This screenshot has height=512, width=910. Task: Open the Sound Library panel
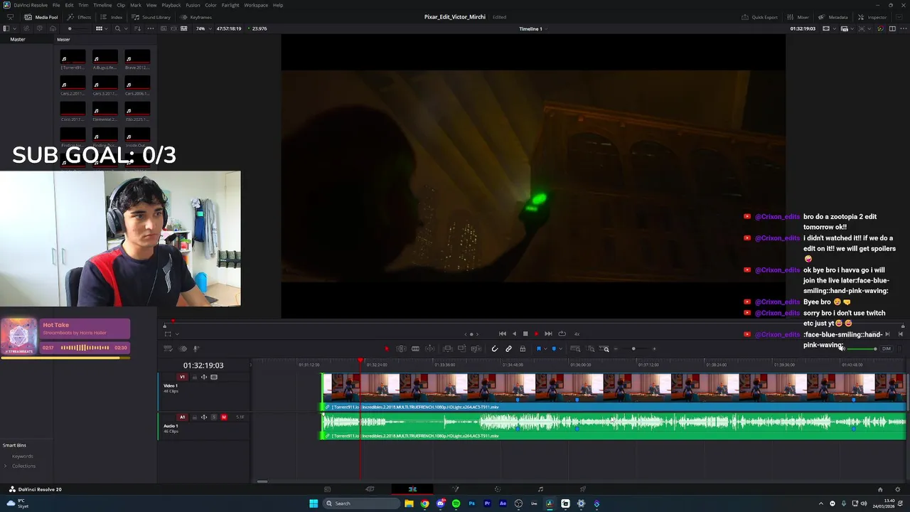coord(151,17)
